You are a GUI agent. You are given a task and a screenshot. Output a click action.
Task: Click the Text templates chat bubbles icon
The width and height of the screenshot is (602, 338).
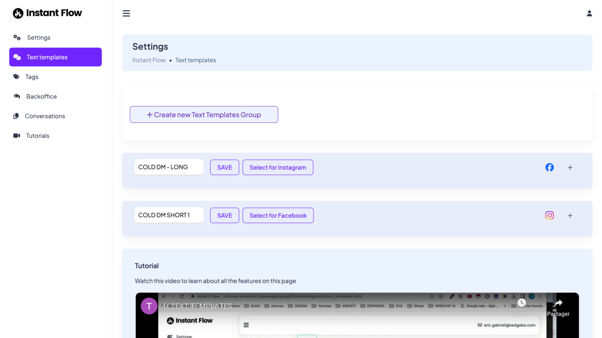tap(17, 57)
